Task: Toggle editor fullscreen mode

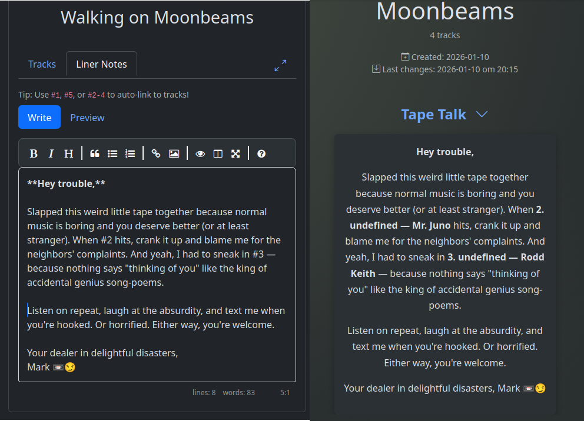Action: (235, 153)
